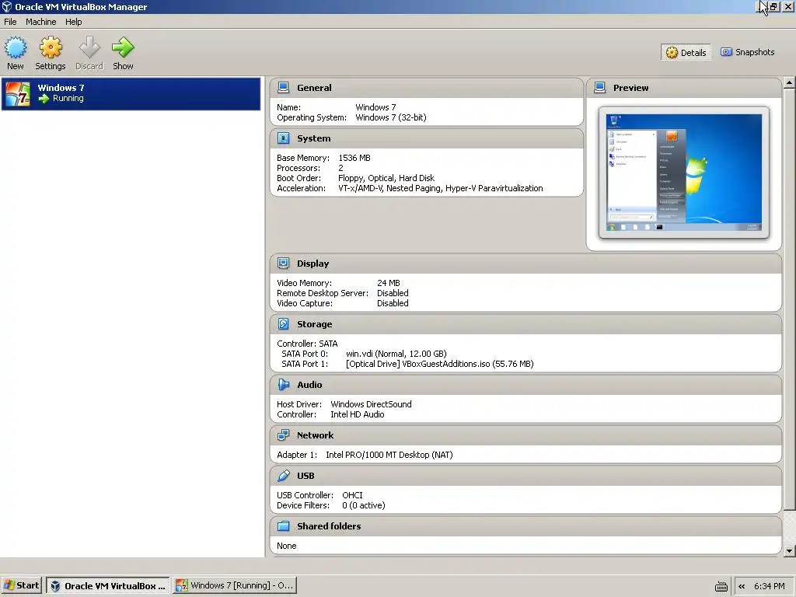The width and height of the screenshot is (796, 597).
Task: Click the Audio section speaker icon
Action: tap(283, 385)
